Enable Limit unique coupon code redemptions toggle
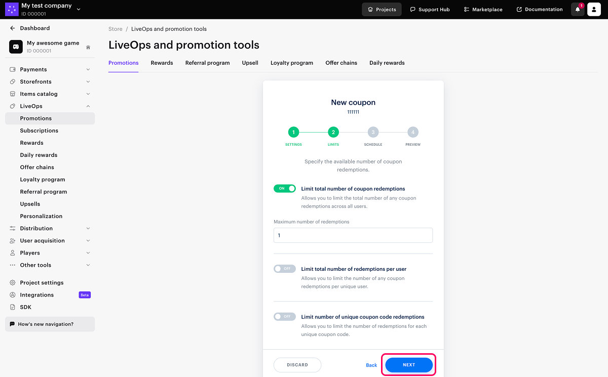Image resolution: width=608 pixels, height=377 pixels. [x=285, y=317]
